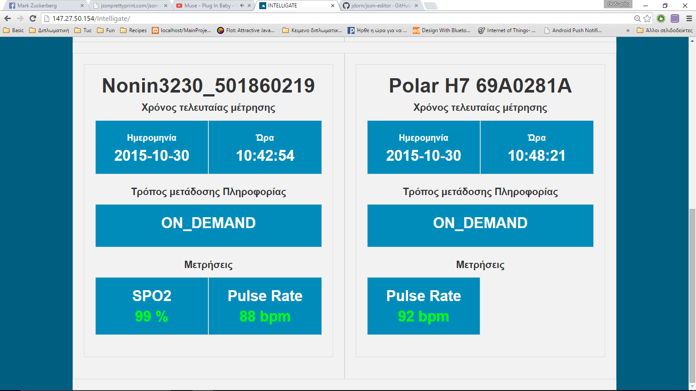Image resolution: width=696 pixels, height=391 pixels.
Task: Reload the Intelligate page
Action: tap(33, 18)
